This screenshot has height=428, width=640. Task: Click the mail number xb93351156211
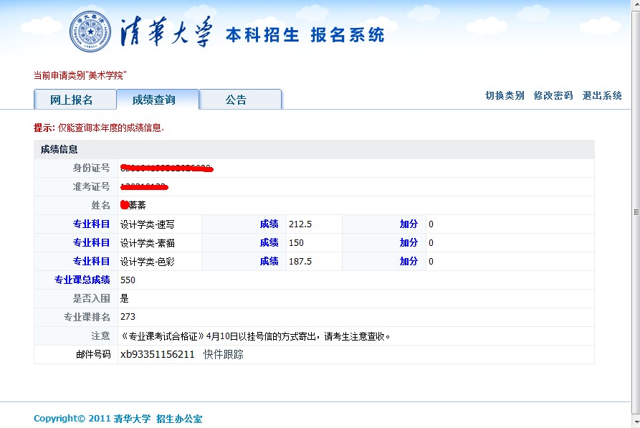point(157,354)
